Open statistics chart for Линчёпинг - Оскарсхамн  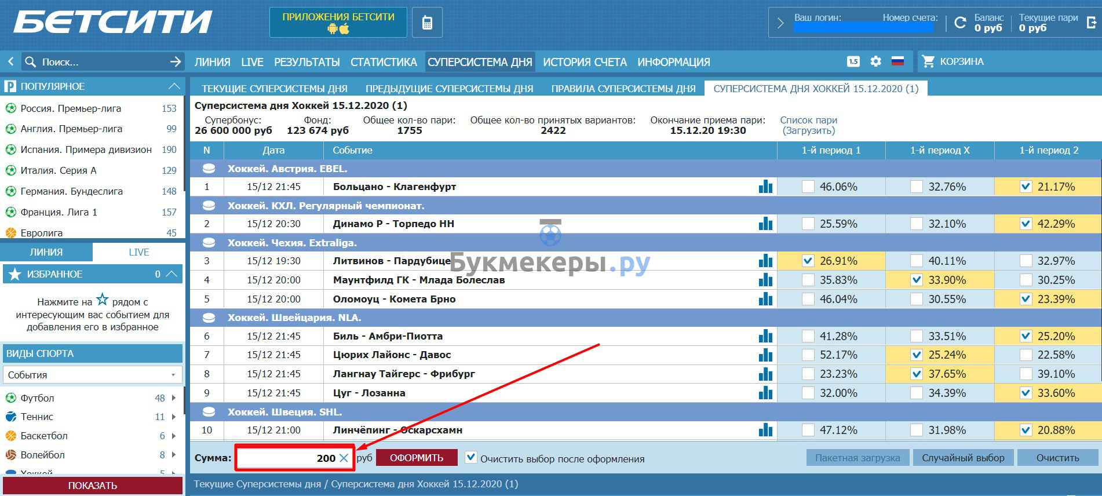coord(765,430)
